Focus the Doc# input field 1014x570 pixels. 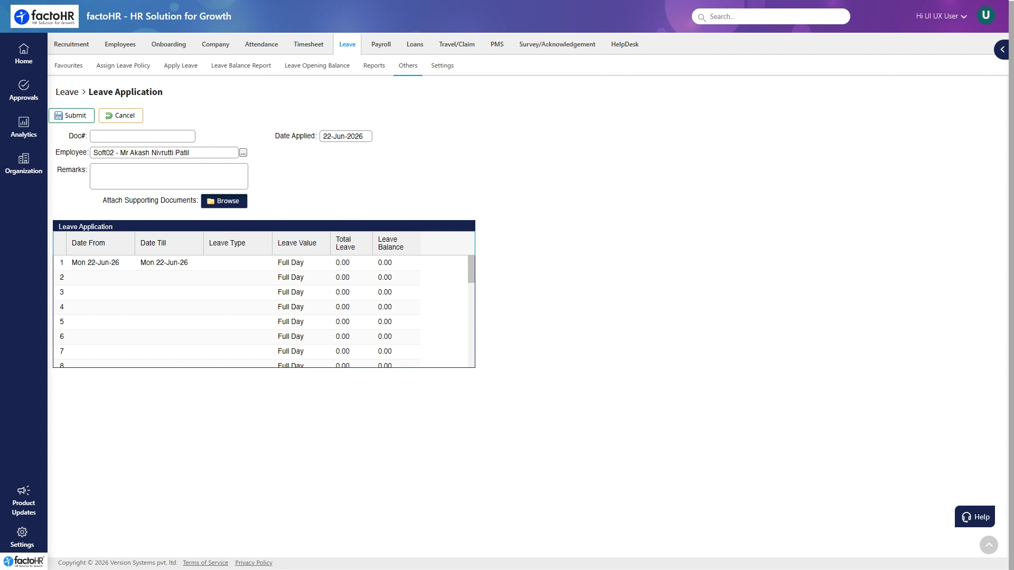click(x=143, y=136)
